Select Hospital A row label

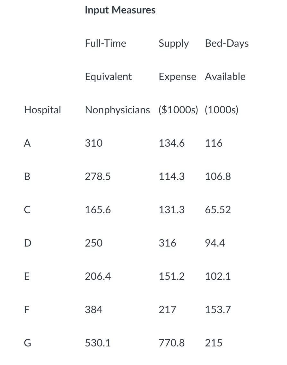click(x=27, y=143)
